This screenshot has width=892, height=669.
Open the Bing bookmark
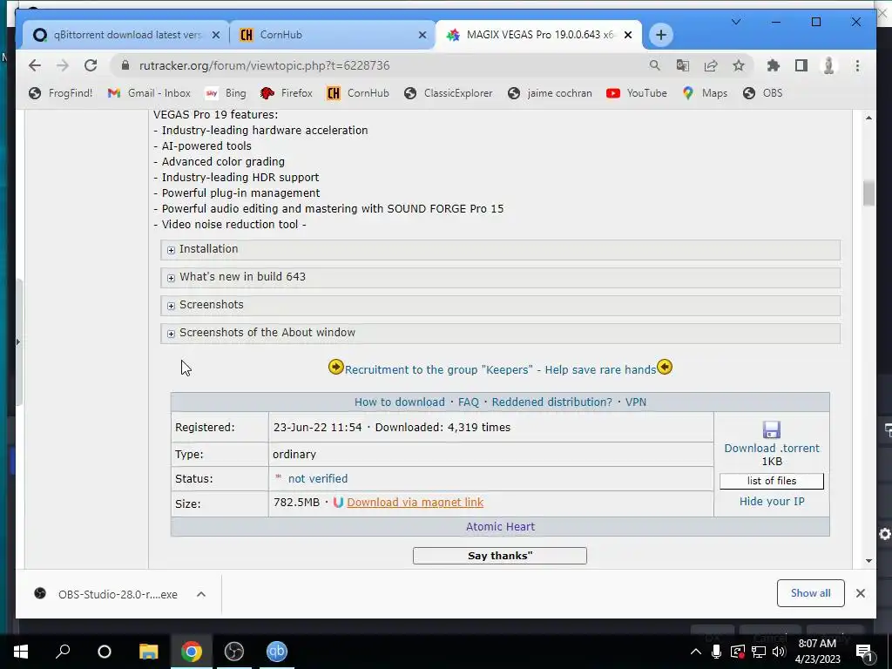click(226, 92)
